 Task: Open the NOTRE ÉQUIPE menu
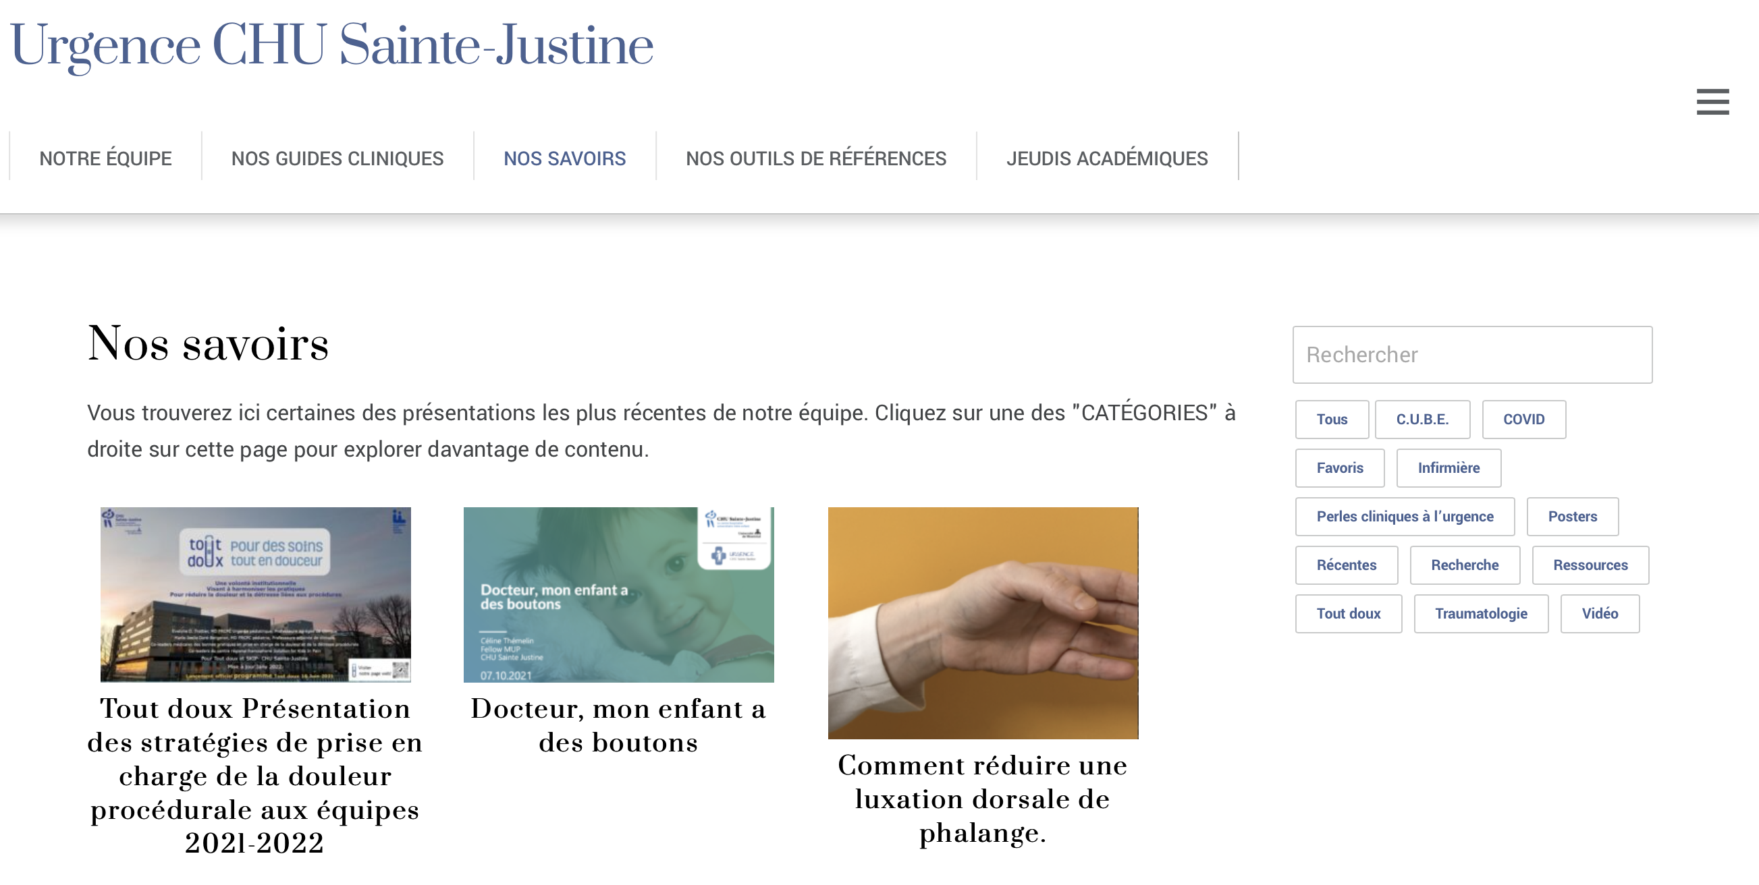tap(106, 159)
